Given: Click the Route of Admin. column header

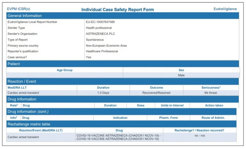Looking at the screenshot, I should (213, 118).
